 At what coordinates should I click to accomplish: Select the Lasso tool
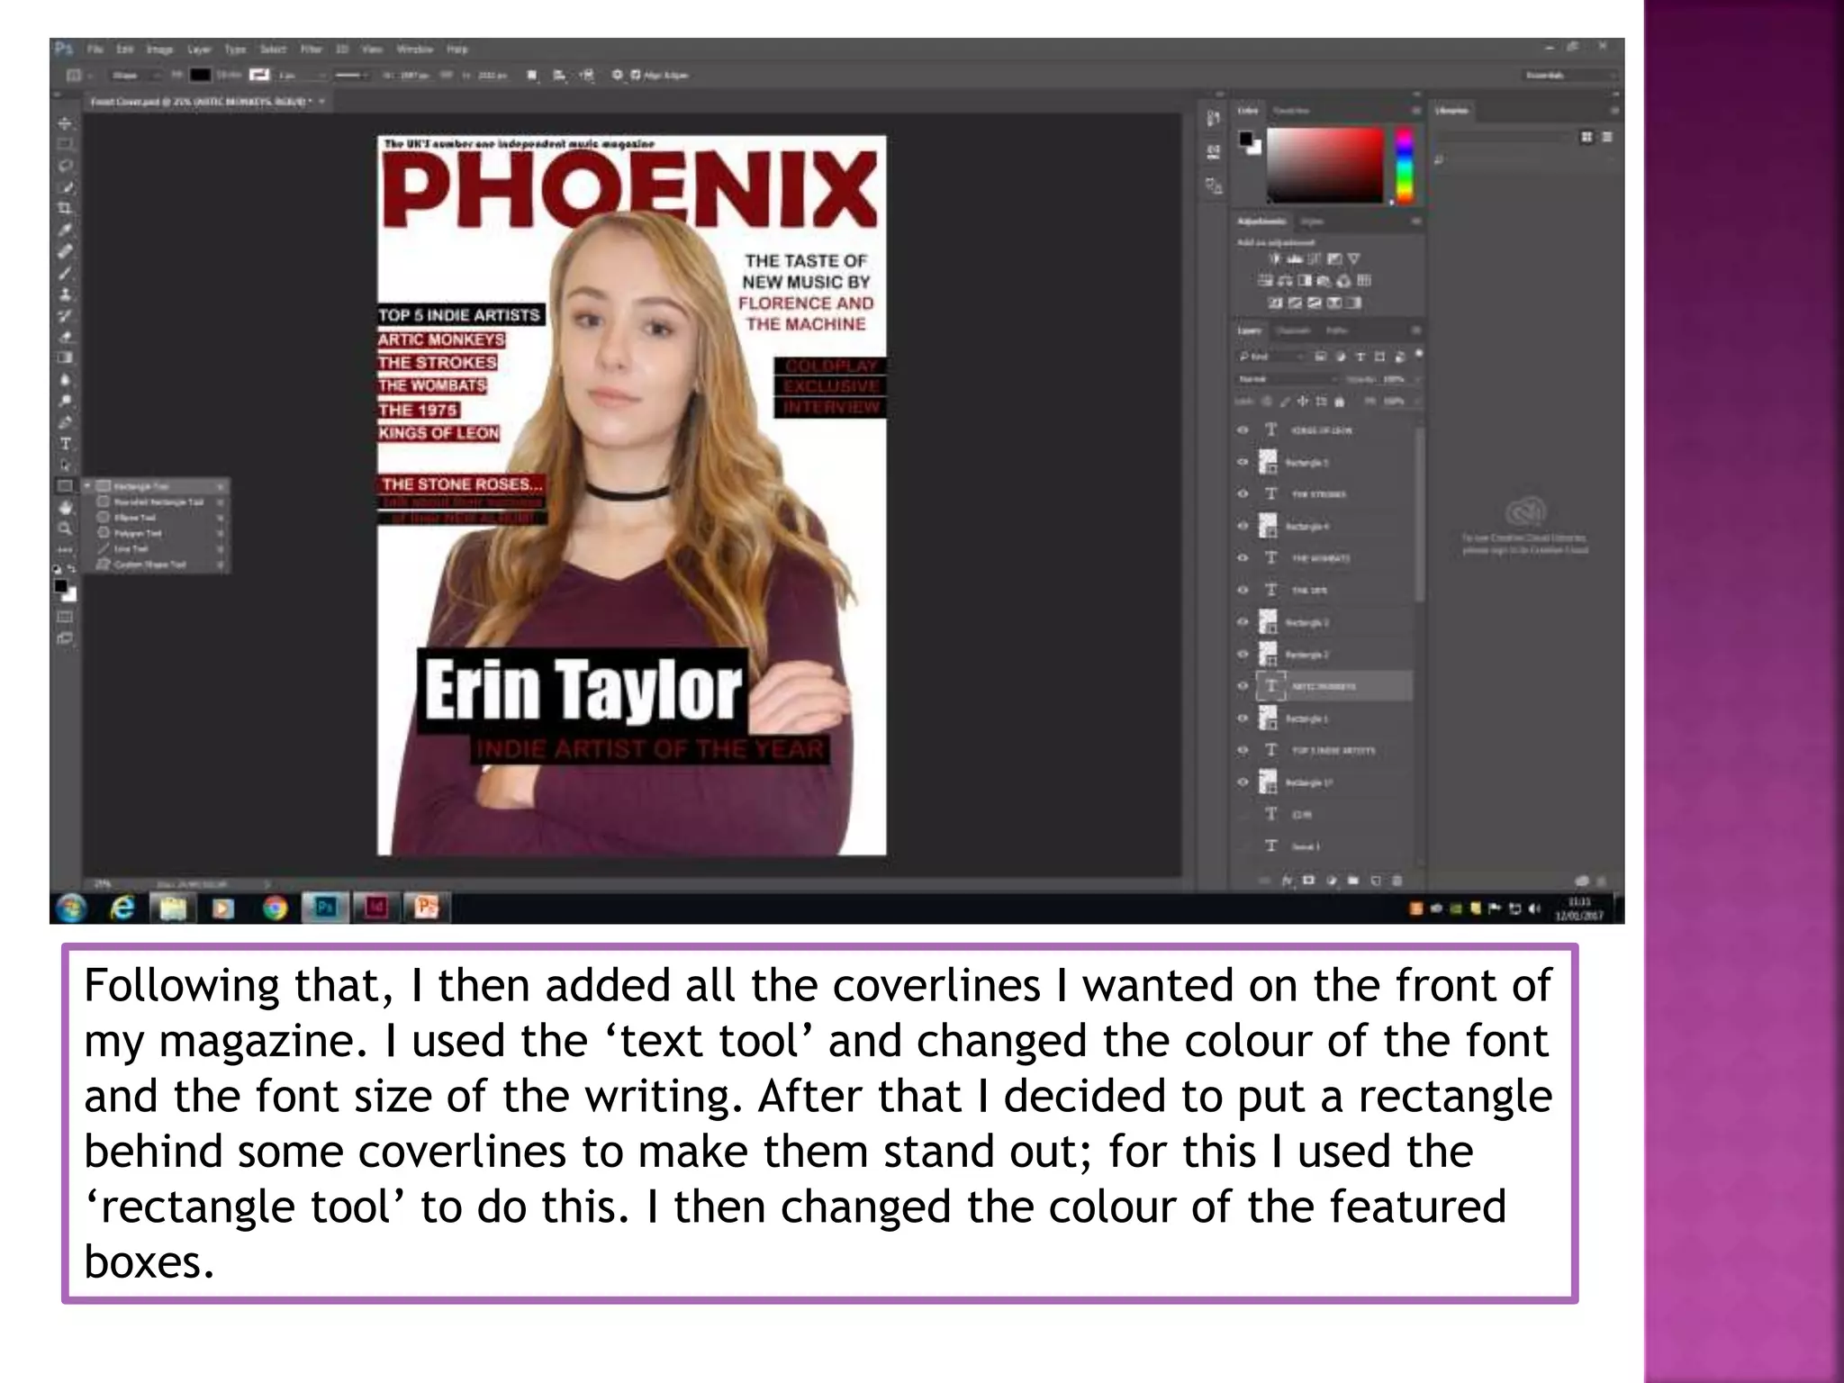(x=66, y=166)
